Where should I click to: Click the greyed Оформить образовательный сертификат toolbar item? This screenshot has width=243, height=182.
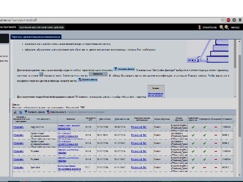click(86, 112)
